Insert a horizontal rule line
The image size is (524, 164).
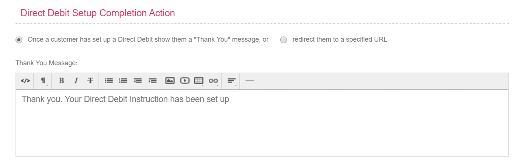[x=250, y=81]
